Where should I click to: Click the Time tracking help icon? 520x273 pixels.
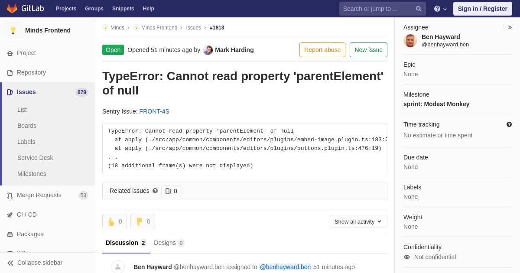[509, 124]
